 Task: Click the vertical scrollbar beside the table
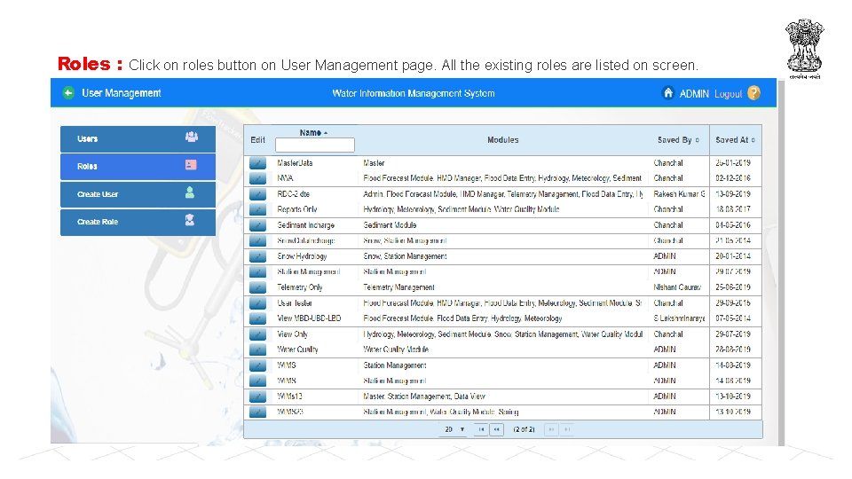(781, 263)
